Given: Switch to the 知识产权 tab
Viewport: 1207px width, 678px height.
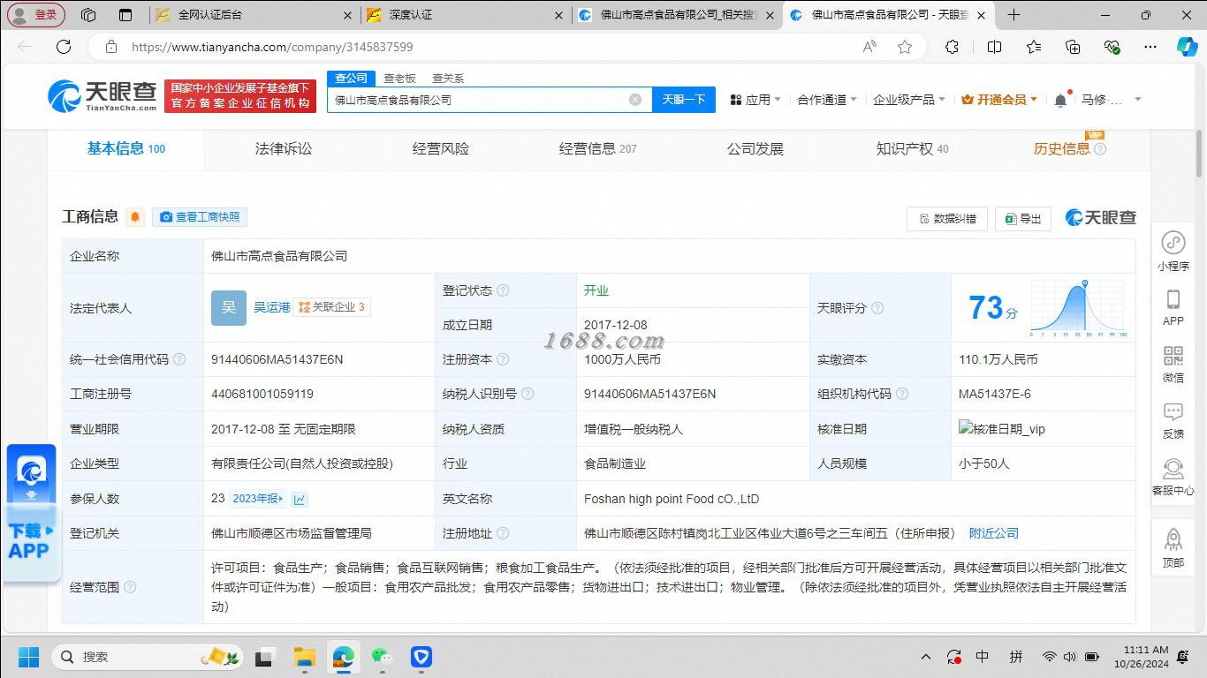Looking at the screenshot, I should click(x=913, y=149).
